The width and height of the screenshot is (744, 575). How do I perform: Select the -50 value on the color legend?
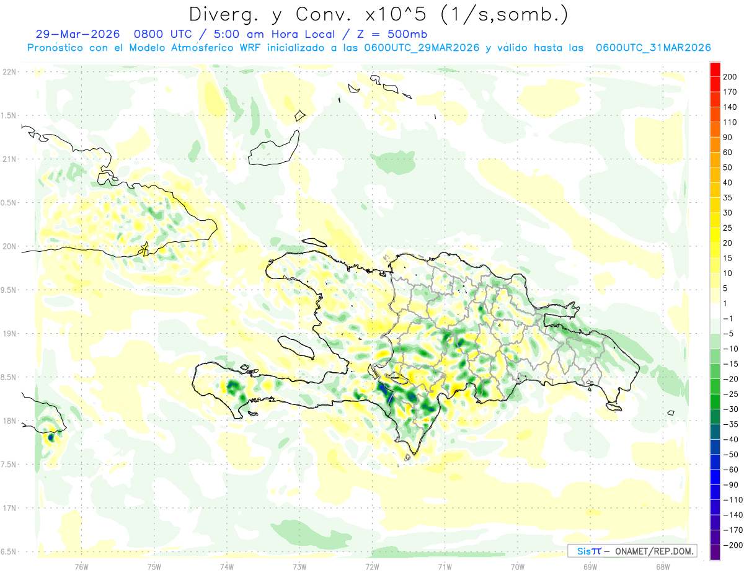pyautogui.click(x=729, y=454)
